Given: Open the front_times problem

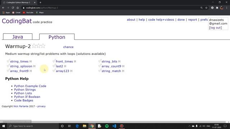Looking at the screenshot, I should pyautogui.click(x=64, y=61).
